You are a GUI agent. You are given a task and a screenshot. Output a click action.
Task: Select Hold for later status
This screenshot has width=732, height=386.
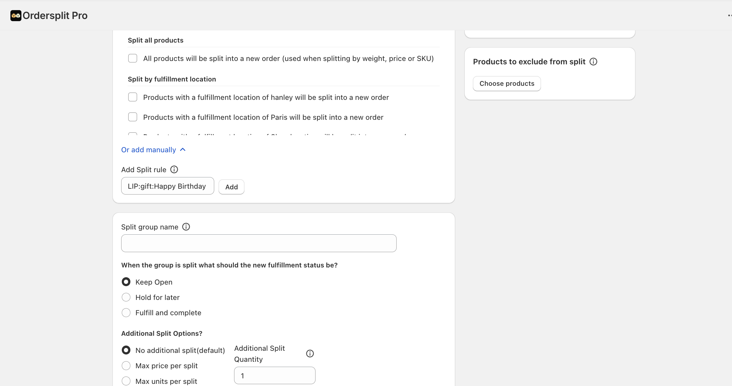[x=126, y=297]
